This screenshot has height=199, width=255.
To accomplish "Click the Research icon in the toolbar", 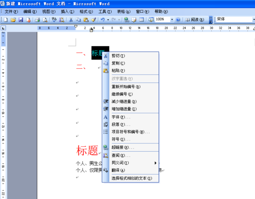I will click(x=61, y=20).
